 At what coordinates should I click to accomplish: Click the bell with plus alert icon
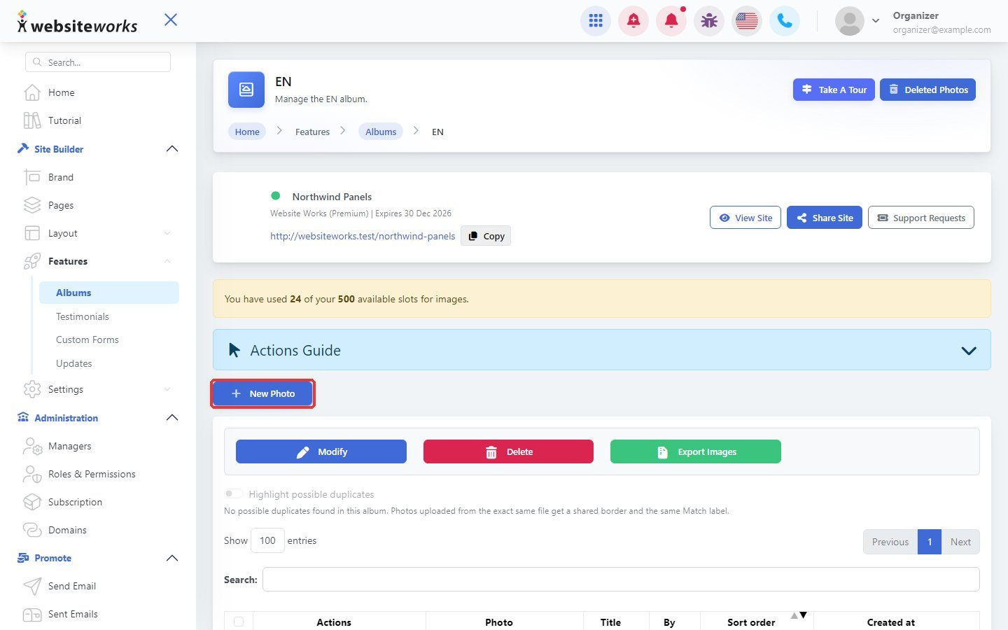coord(633,21)
